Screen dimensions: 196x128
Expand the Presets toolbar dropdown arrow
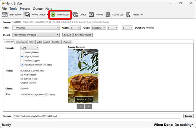tap(142, 15)
